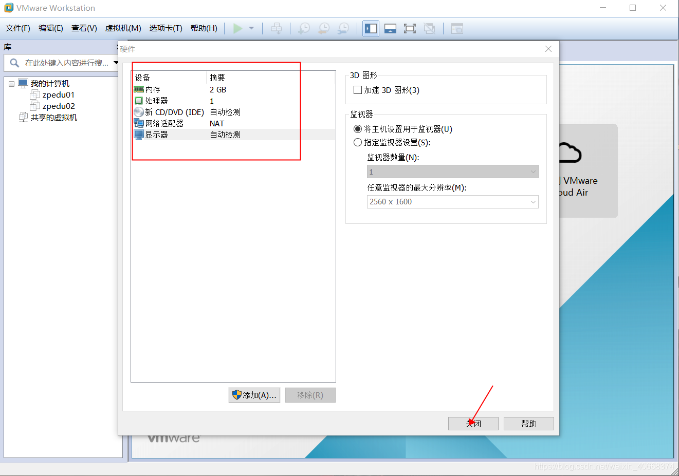
Task: Open the 帮助(H) menu
Action: [x=204, y=28]
